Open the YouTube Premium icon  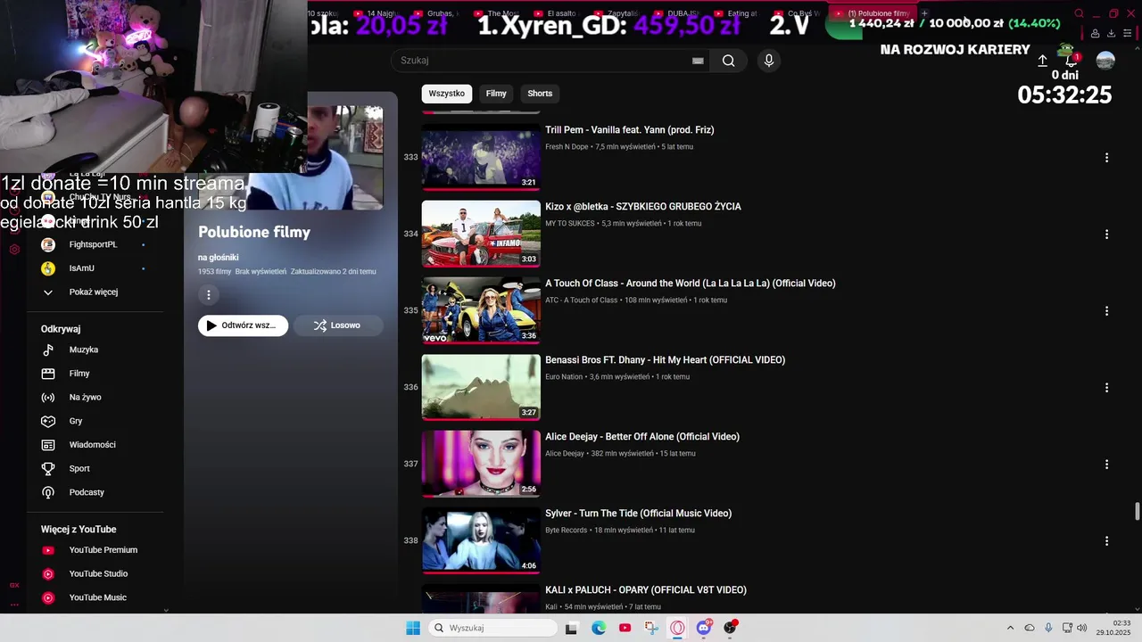(49, 550)
